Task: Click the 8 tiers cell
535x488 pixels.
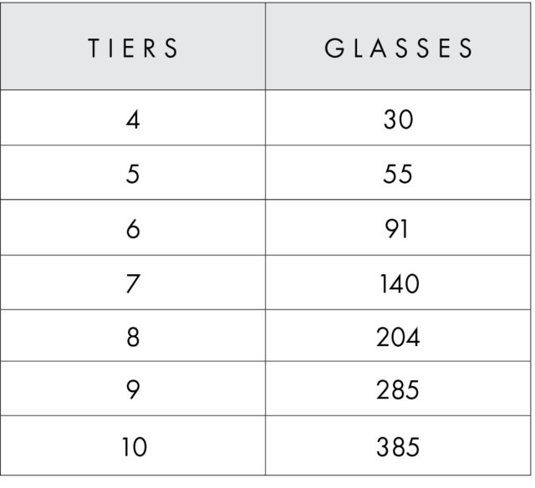Action: (133, 337)
